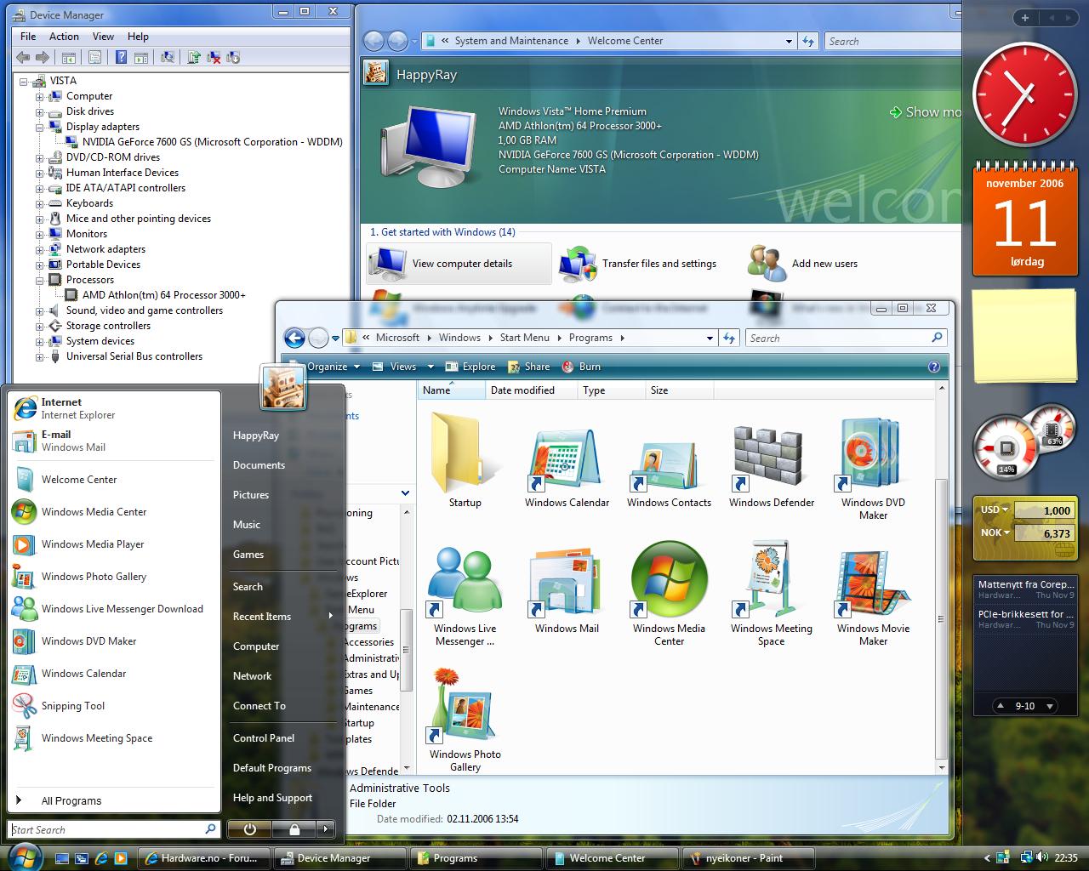Click View computer details in Welcome Center
The image size is (1089, 871).
tap(460, 264)
